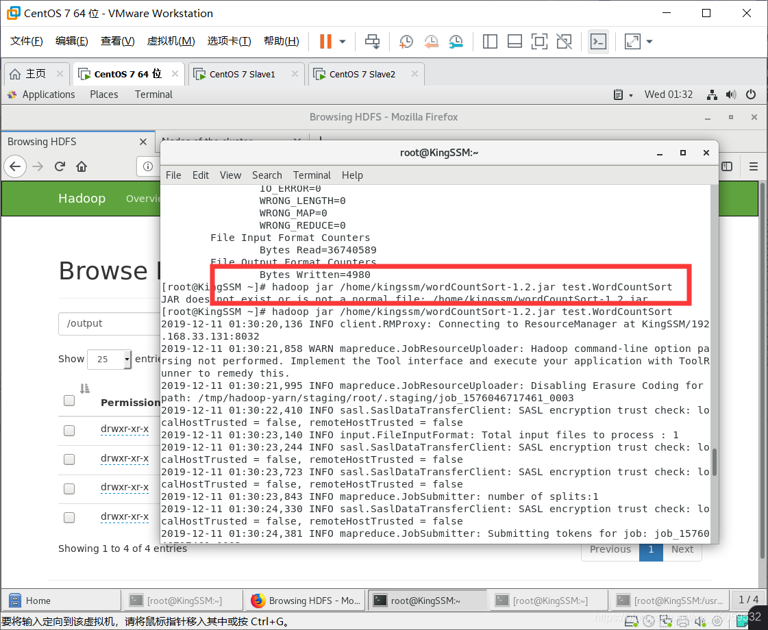Toggle the VMware sidebar library panel icon
This screenshot has height=630, width=768.
point(490,42)
